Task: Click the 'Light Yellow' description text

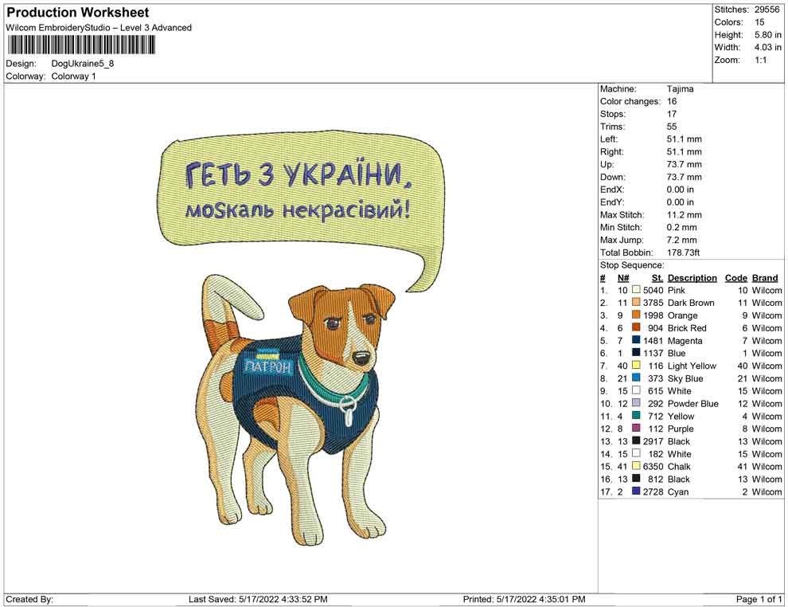Action: [x=692, y=366]
